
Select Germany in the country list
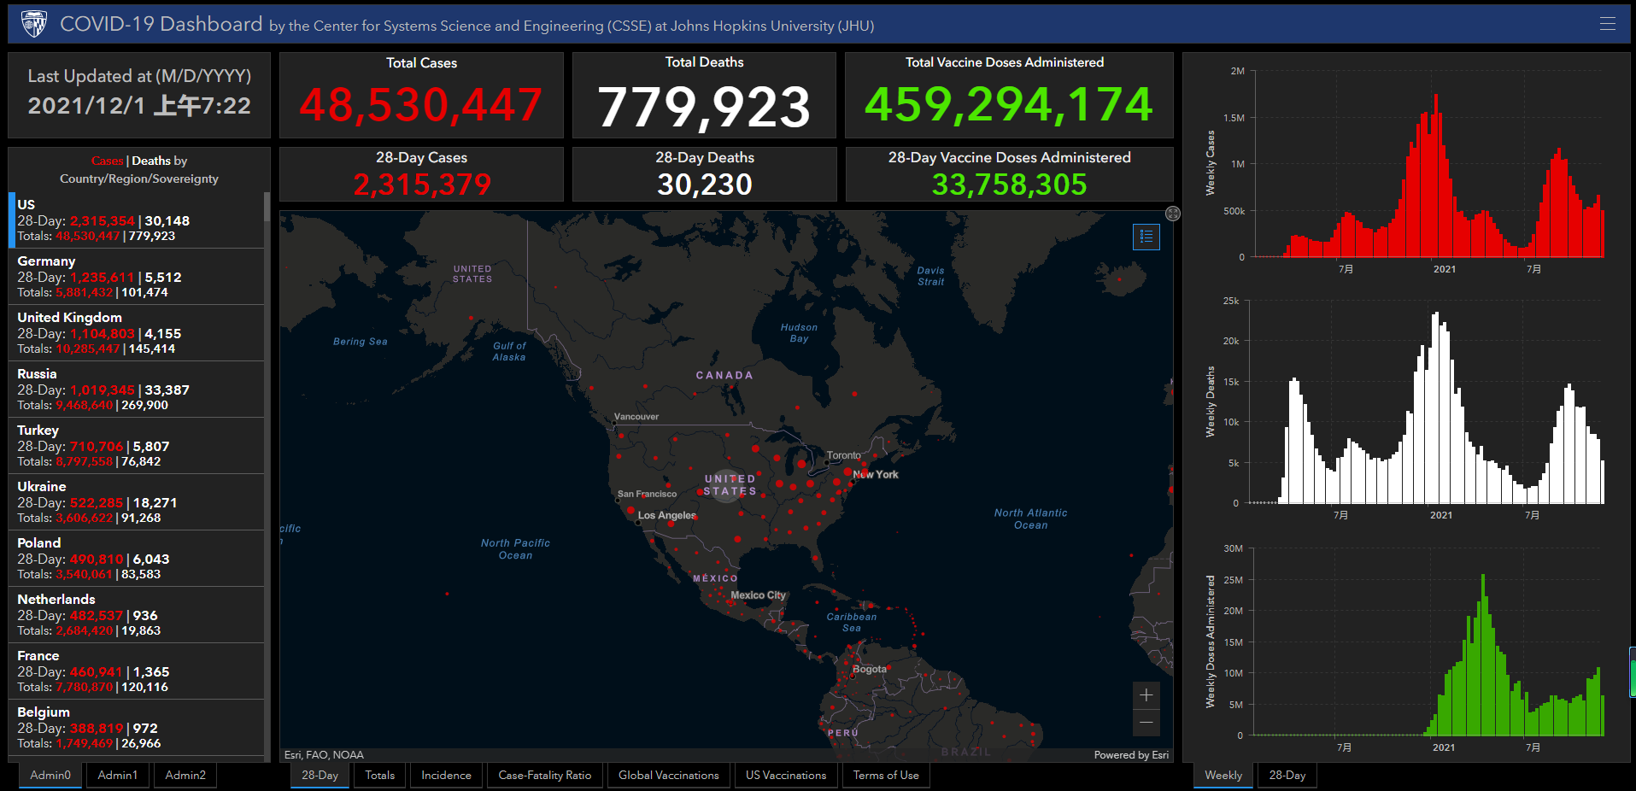point(137,277)
